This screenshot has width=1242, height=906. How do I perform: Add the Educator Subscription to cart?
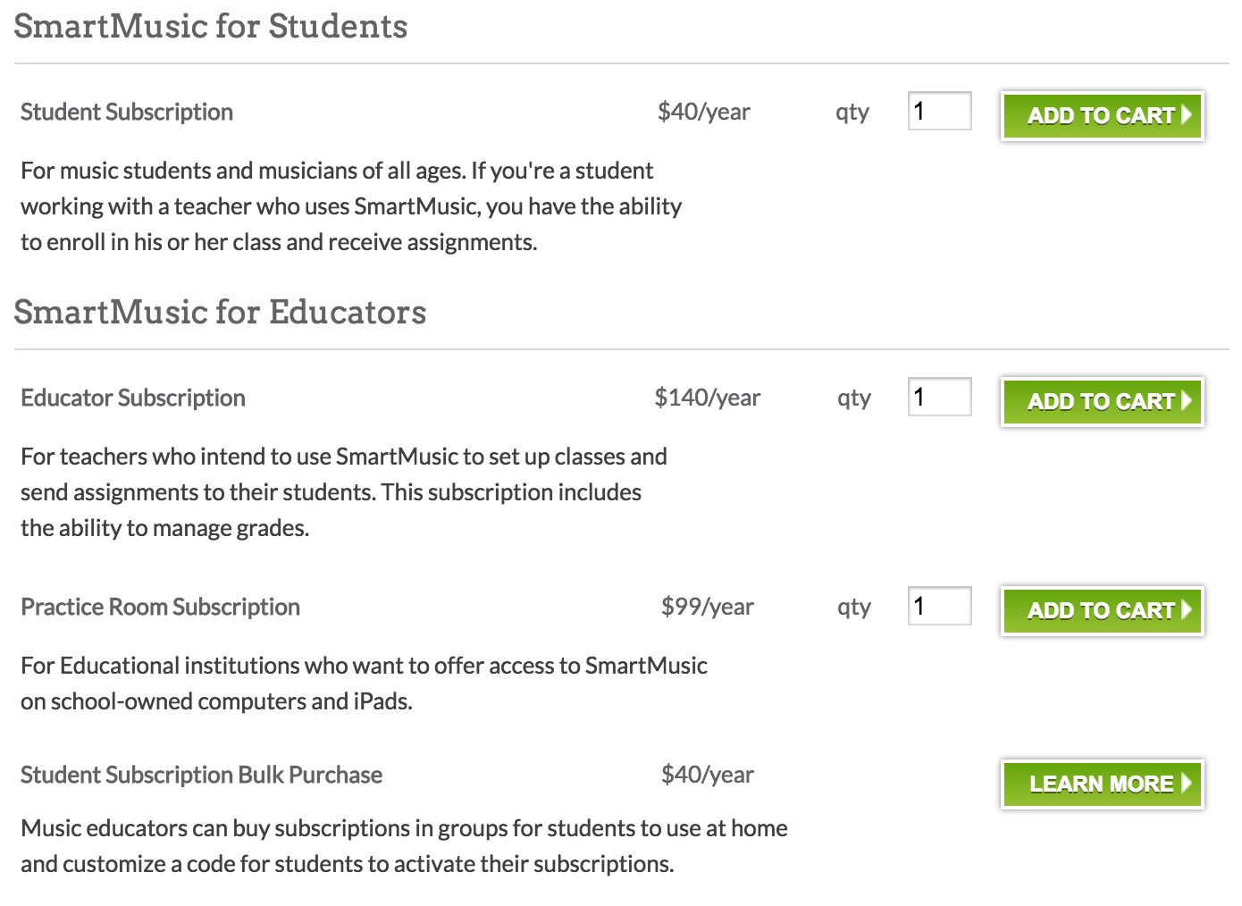[x=1101, y=402]
